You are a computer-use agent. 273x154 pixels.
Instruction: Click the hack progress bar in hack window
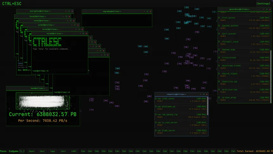pyautogui.click(x=43, y=101)
